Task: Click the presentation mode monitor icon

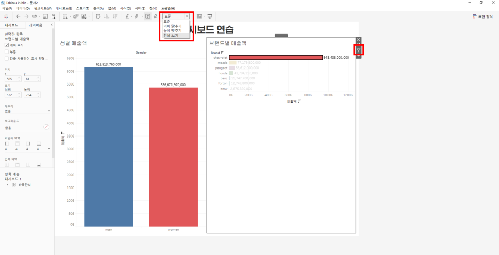Action: [210, 16]
